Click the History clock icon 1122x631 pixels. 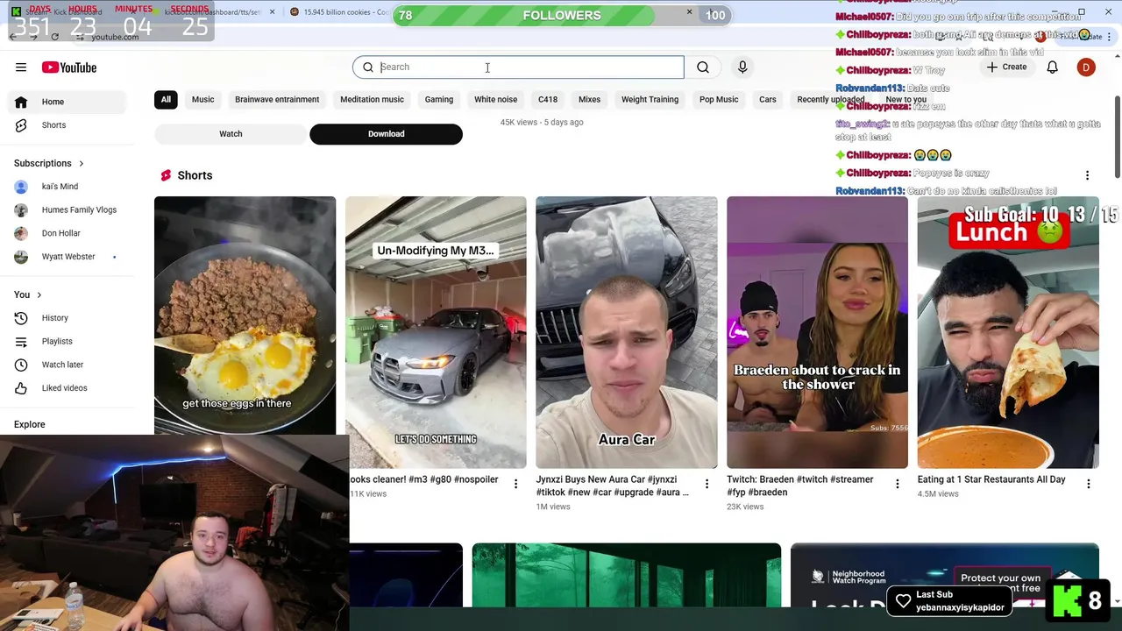click(21, 318)
